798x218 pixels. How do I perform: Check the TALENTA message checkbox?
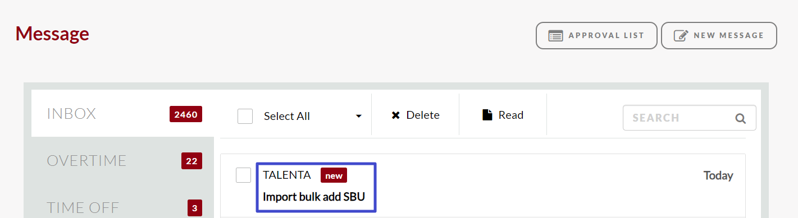point(243,175)
